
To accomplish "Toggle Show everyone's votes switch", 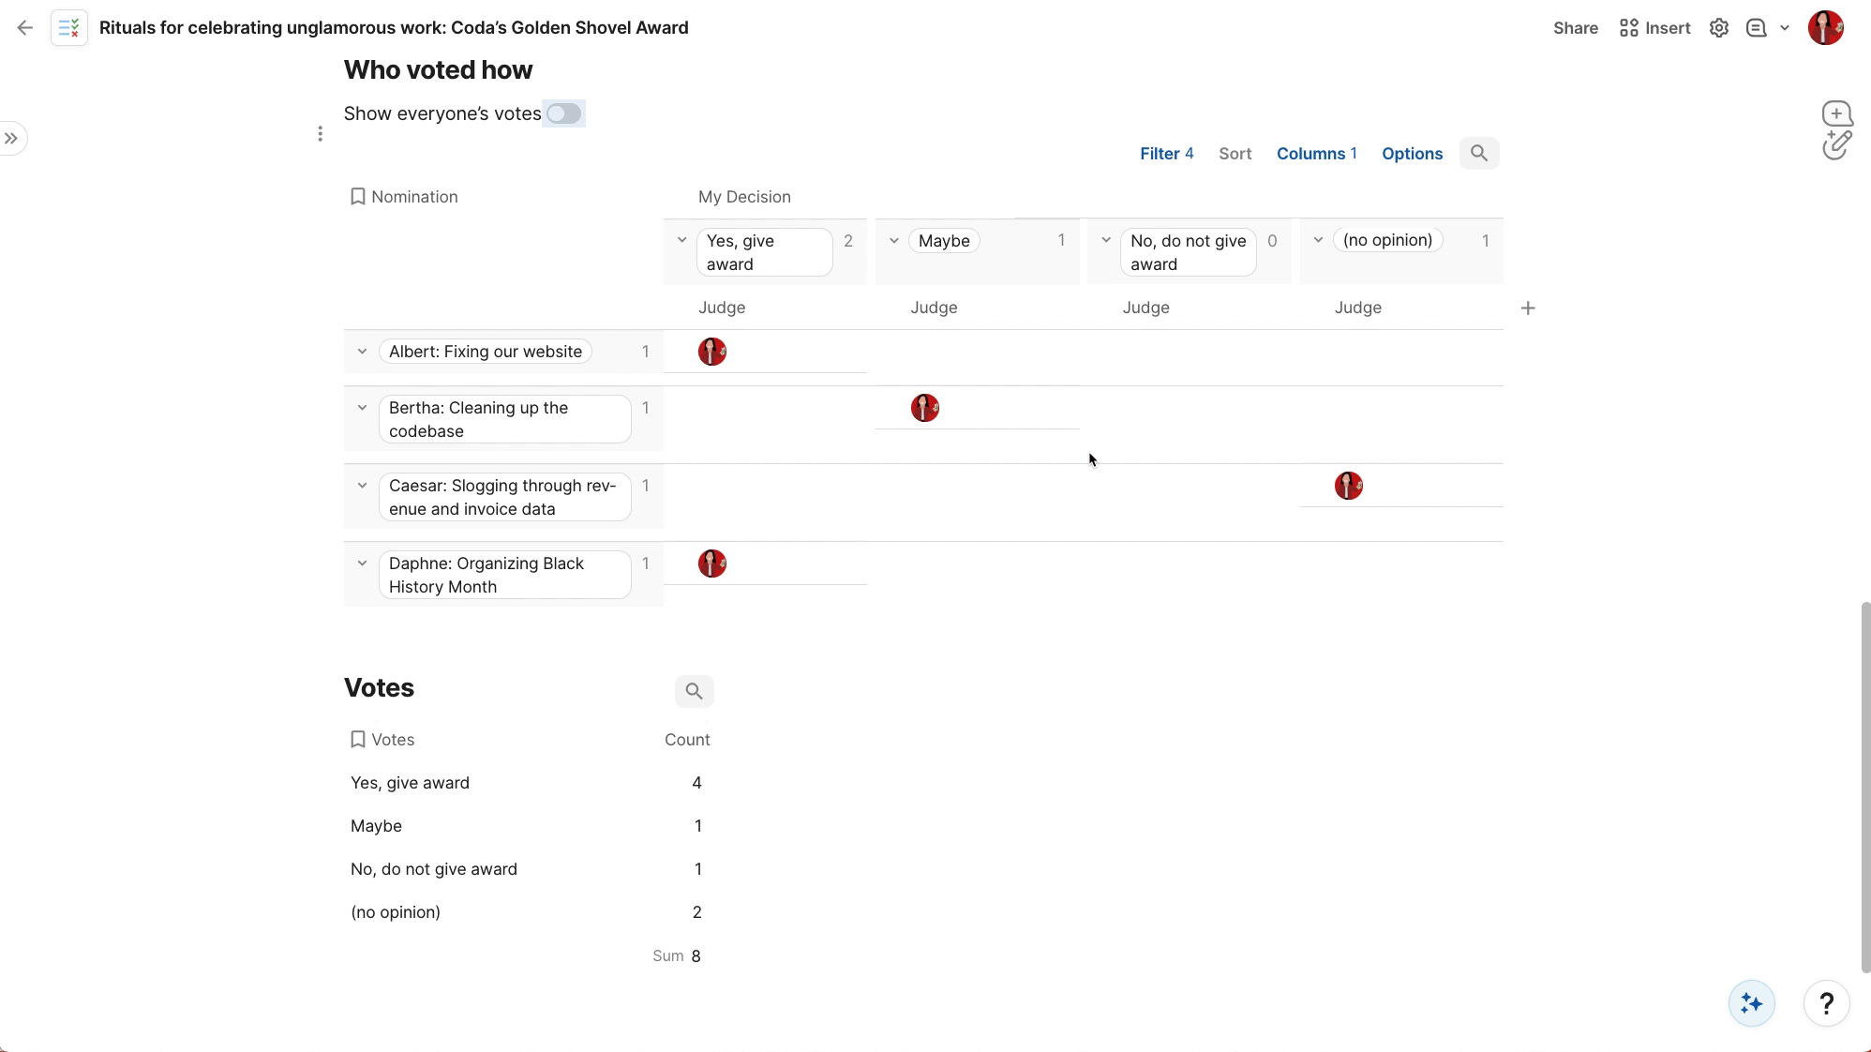I will coord(563,113).
